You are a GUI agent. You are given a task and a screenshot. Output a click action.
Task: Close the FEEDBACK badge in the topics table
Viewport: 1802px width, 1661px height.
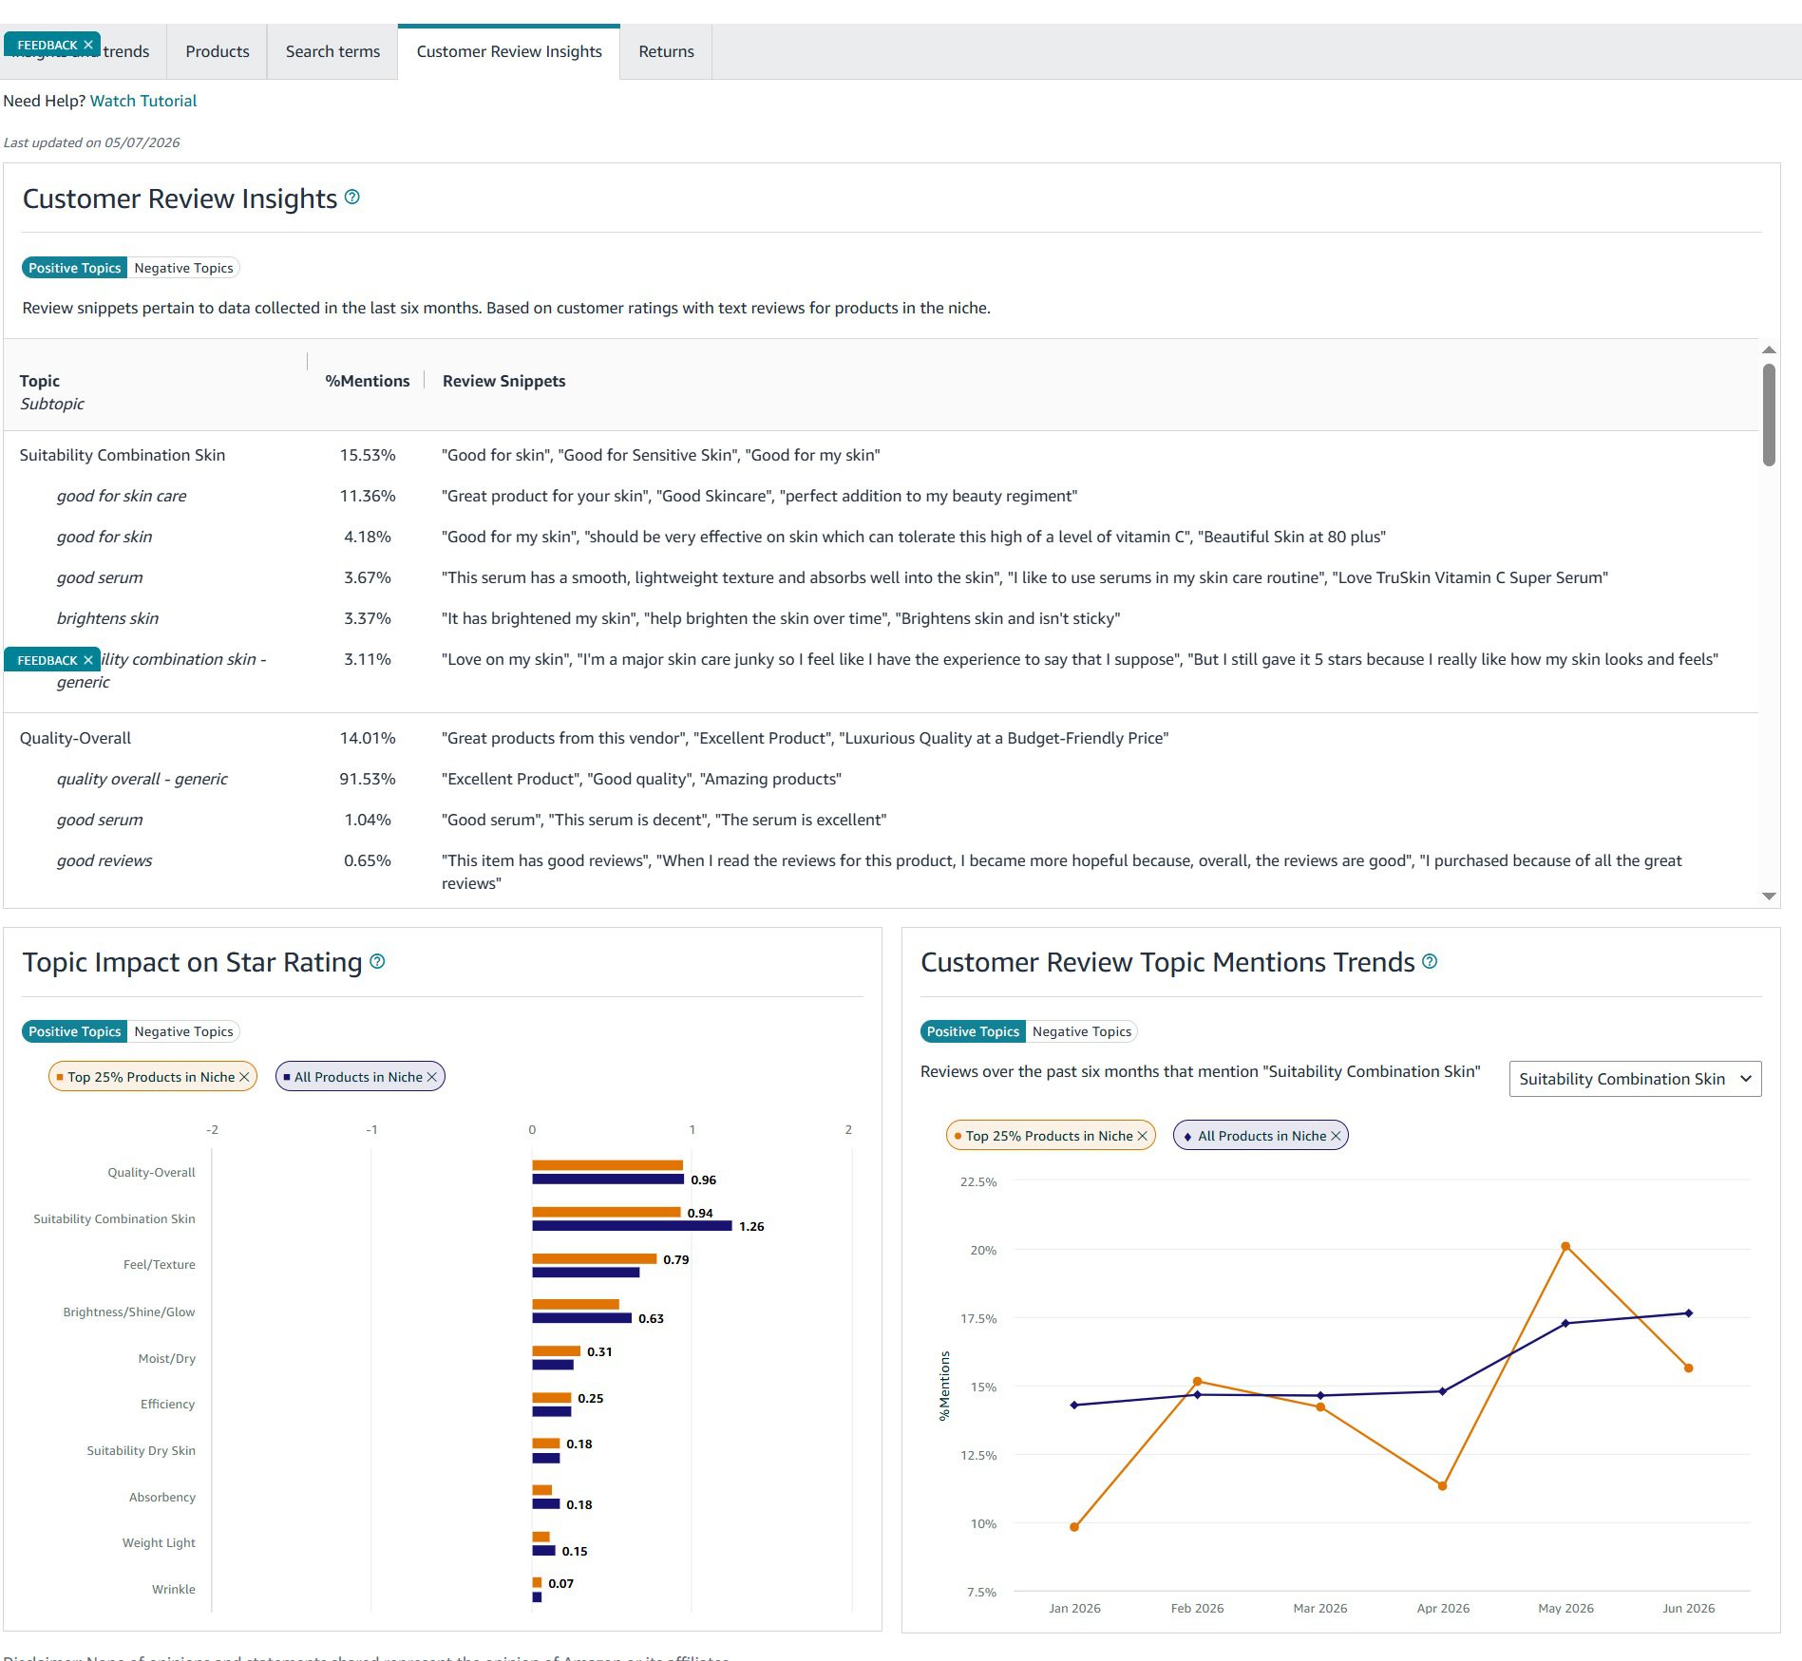pyautogui.click(x=88, y=660)
